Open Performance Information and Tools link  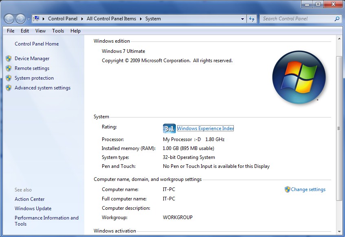46,221
